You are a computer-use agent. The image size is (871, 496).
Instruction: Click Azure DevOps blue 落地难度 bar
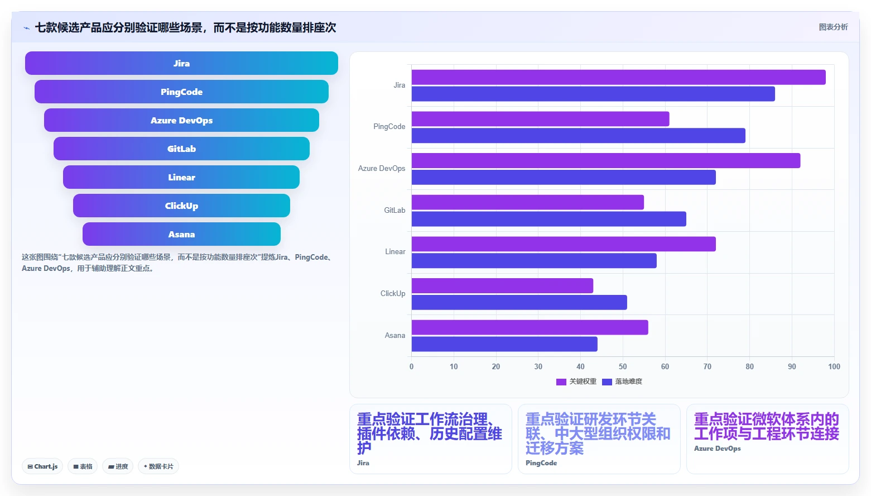point(564,178)
